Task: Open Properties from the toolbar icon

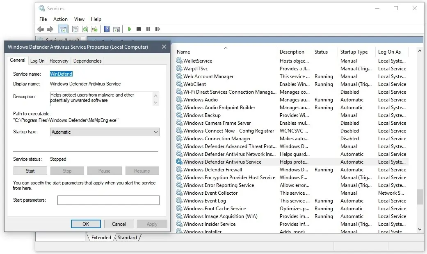Action: pyautogui.click(x=75, y=29)
